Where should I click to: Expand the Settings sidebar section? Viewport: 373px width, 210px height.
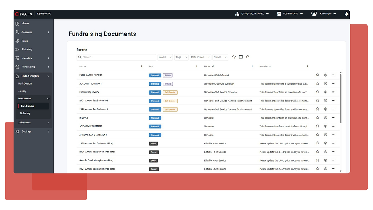(48, 131)
